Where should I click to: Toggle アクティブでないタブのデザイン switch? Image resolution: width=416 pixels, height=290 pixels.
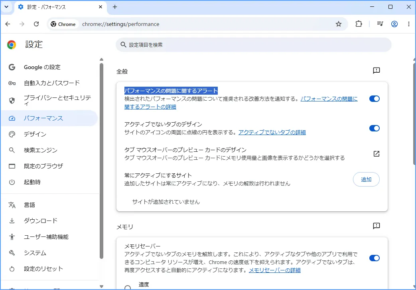tap(375, 128)
